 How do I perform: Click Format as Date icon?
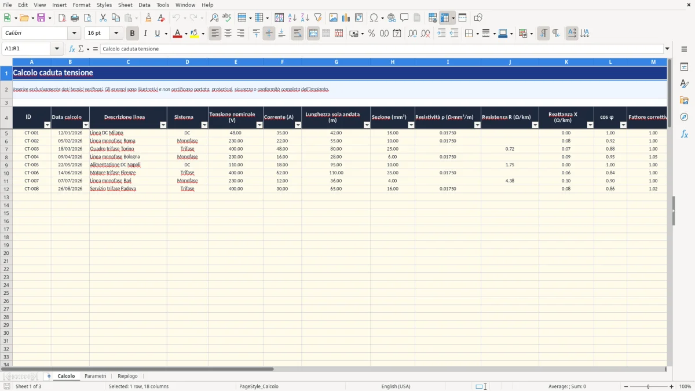[397, 34]
